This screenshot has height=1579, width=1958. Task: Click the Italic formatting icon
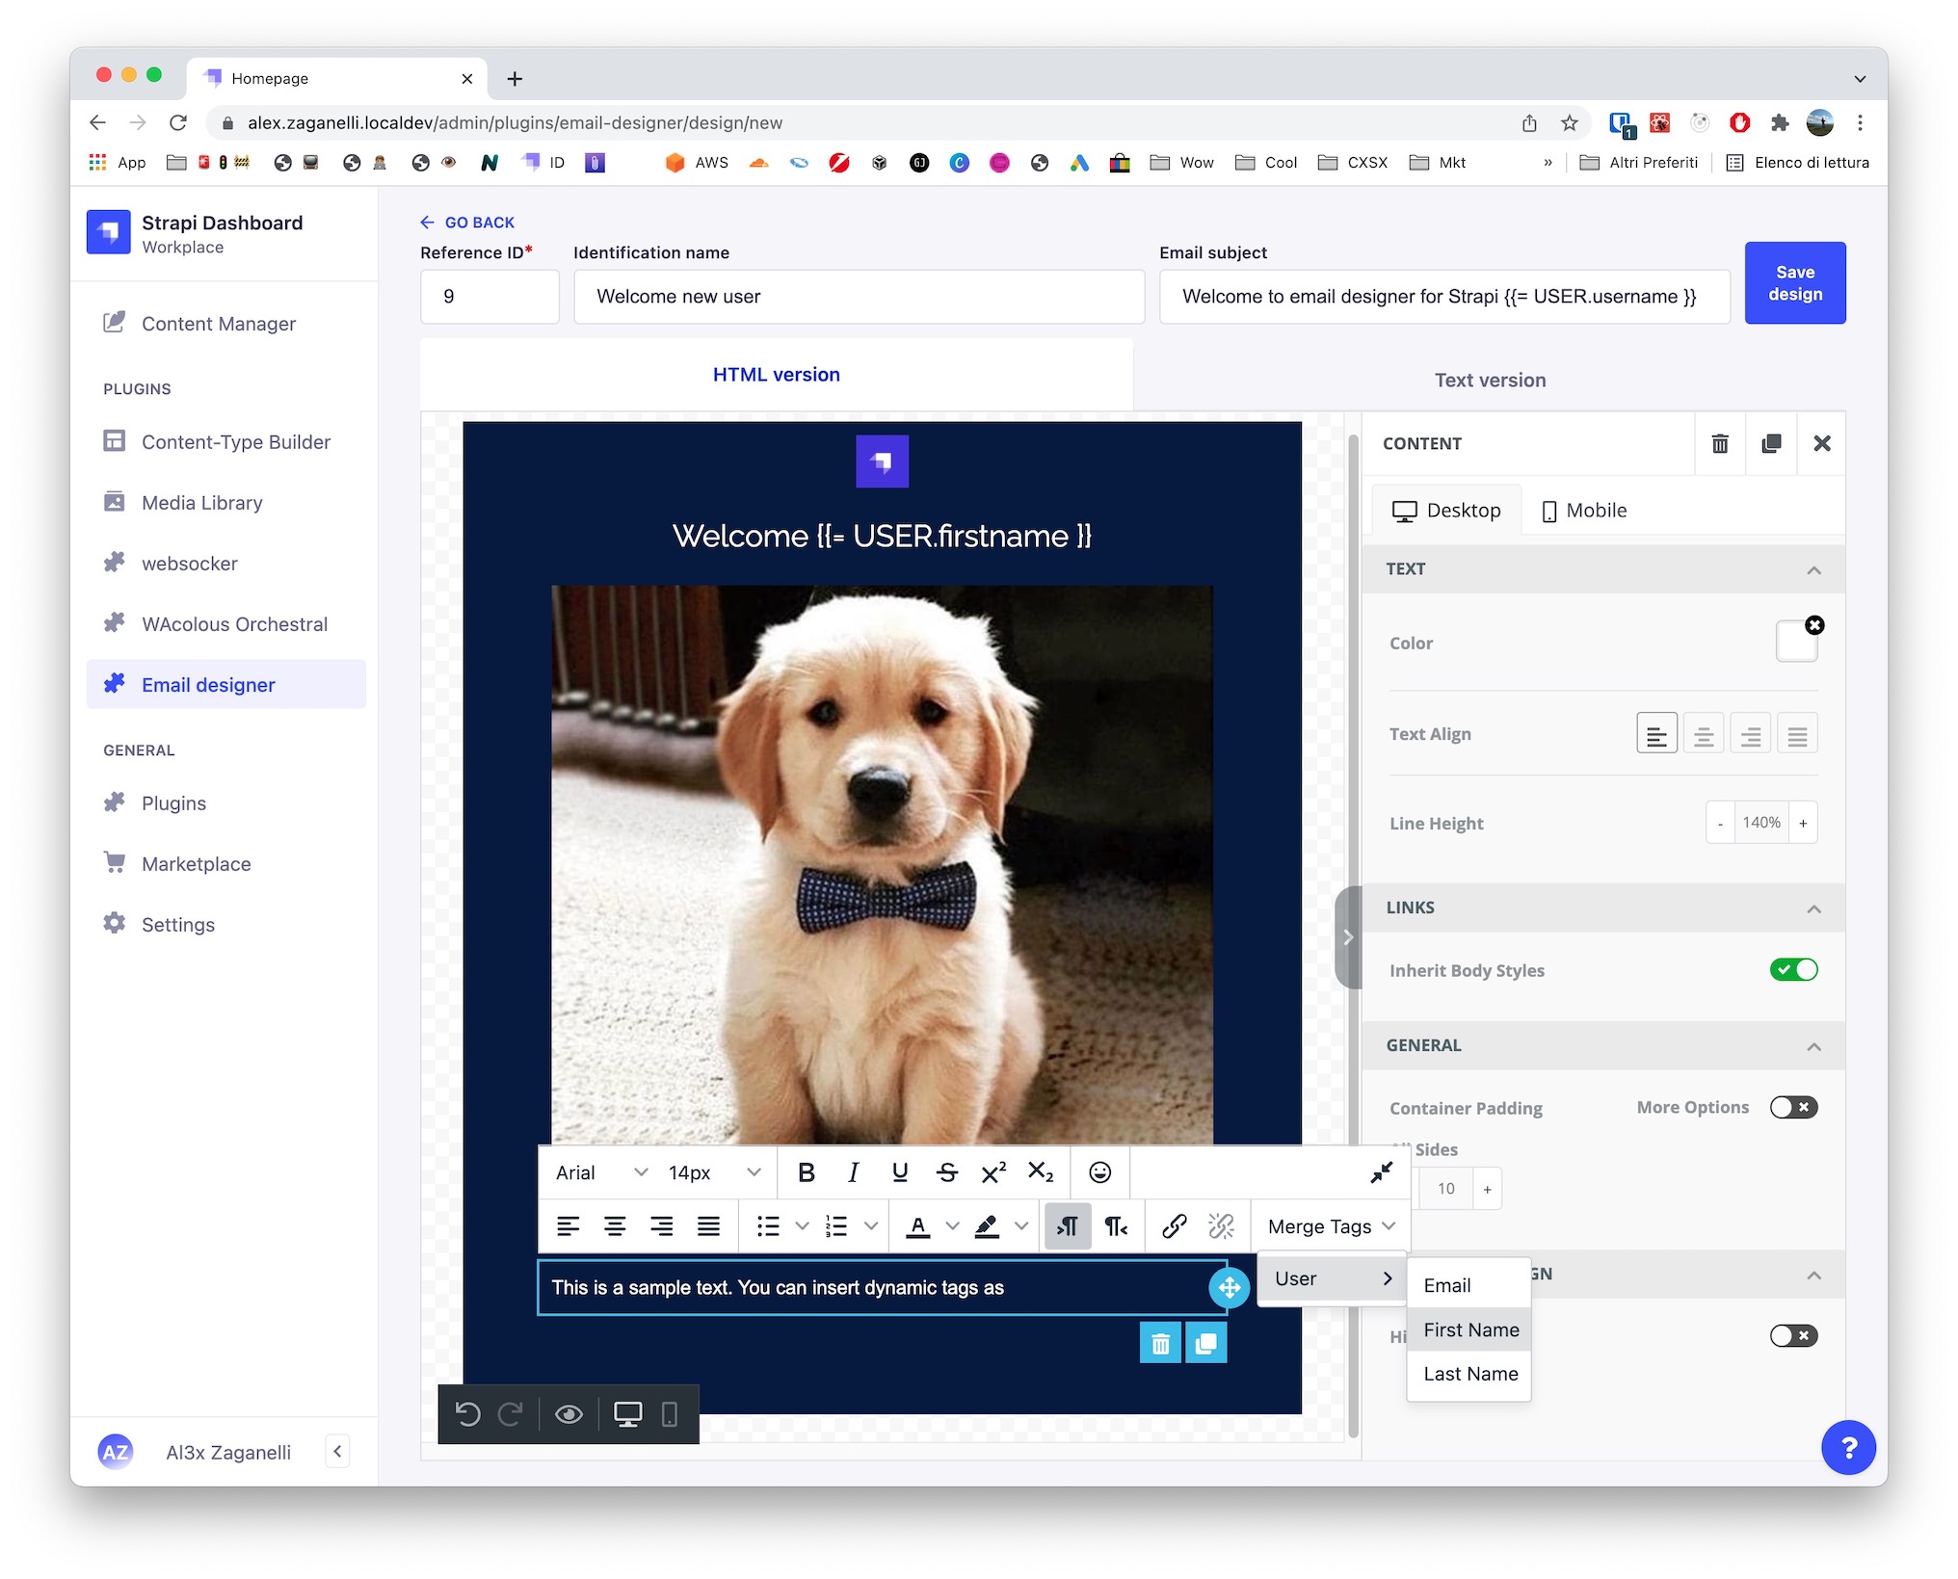click(x=851, y=1171)
